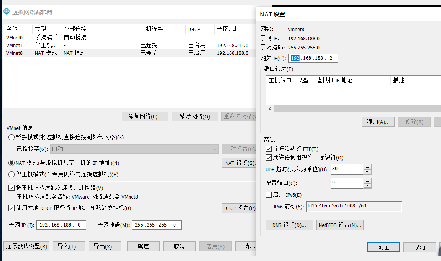The image size is (441, 261).
Task: Select the VMnet0 network row
Action: point(131,38)
